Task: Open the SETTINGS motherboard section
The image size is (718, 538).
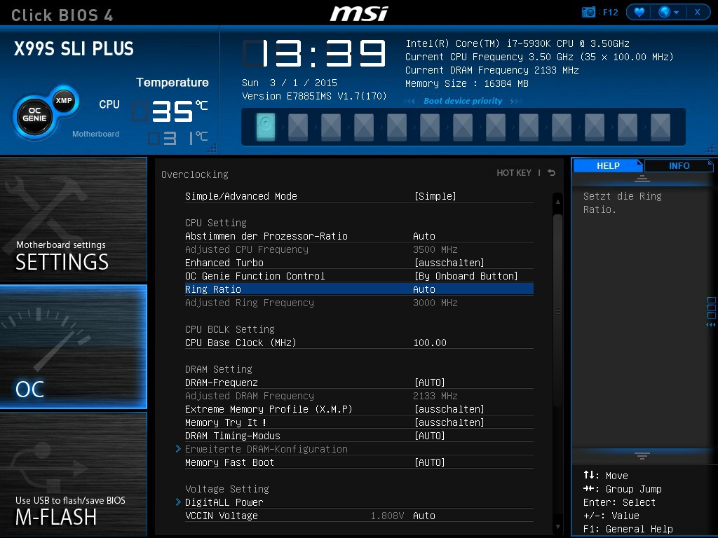Action: pyautogui.click(x=73, y=219)
